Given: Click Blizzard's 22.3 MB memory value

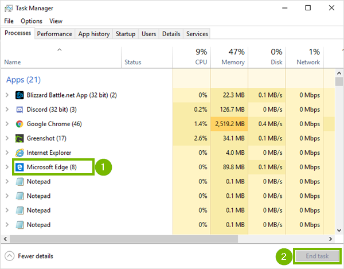Looking at the screenshot, I should click(x=234, y=95).
